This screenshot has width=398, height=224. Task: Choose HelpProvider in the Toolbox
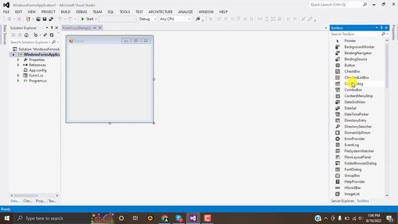354,182
